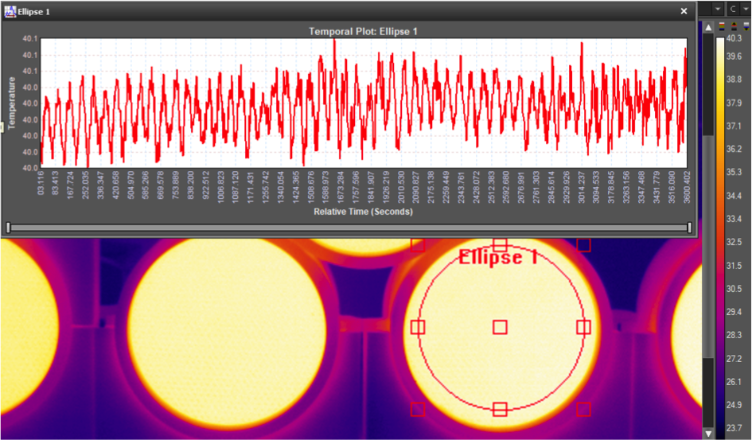
Task: Select the ellipse left middle handle
Action: coord(418,327)
